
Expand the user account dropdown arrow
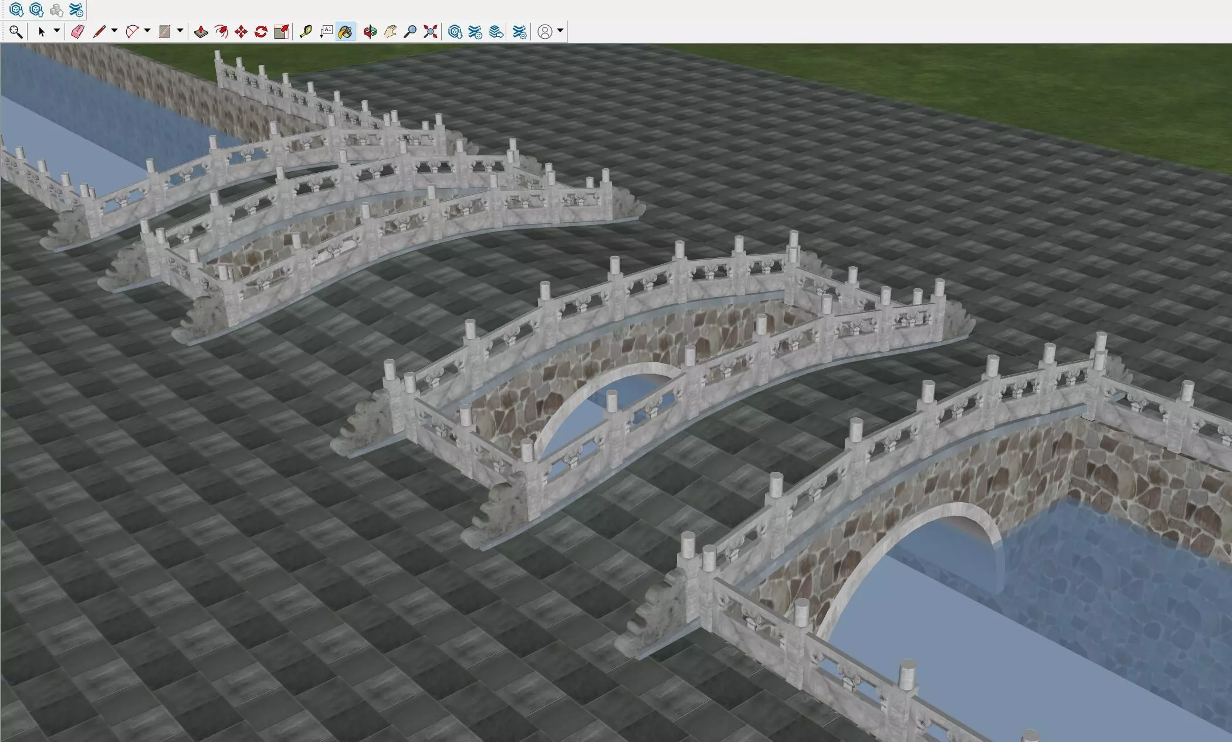pos(560,30)
